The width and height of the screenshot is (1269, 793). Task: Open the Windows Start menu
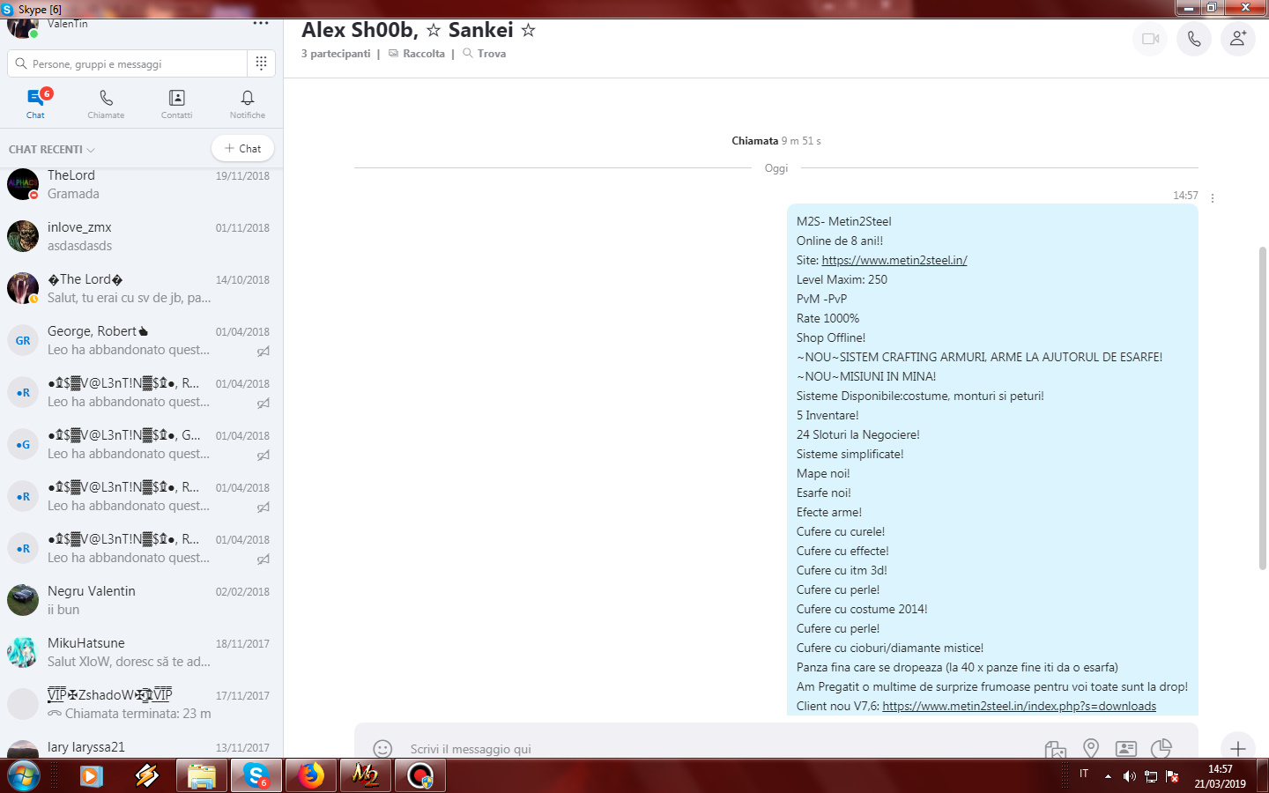tap(24, 776)
